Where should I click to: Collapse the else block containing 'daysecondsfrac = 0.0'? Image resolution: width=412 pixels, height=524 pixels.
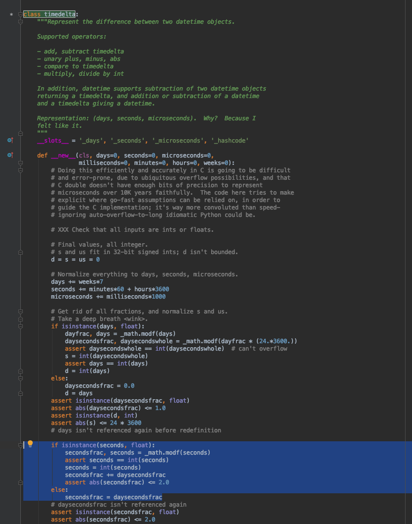20,378
